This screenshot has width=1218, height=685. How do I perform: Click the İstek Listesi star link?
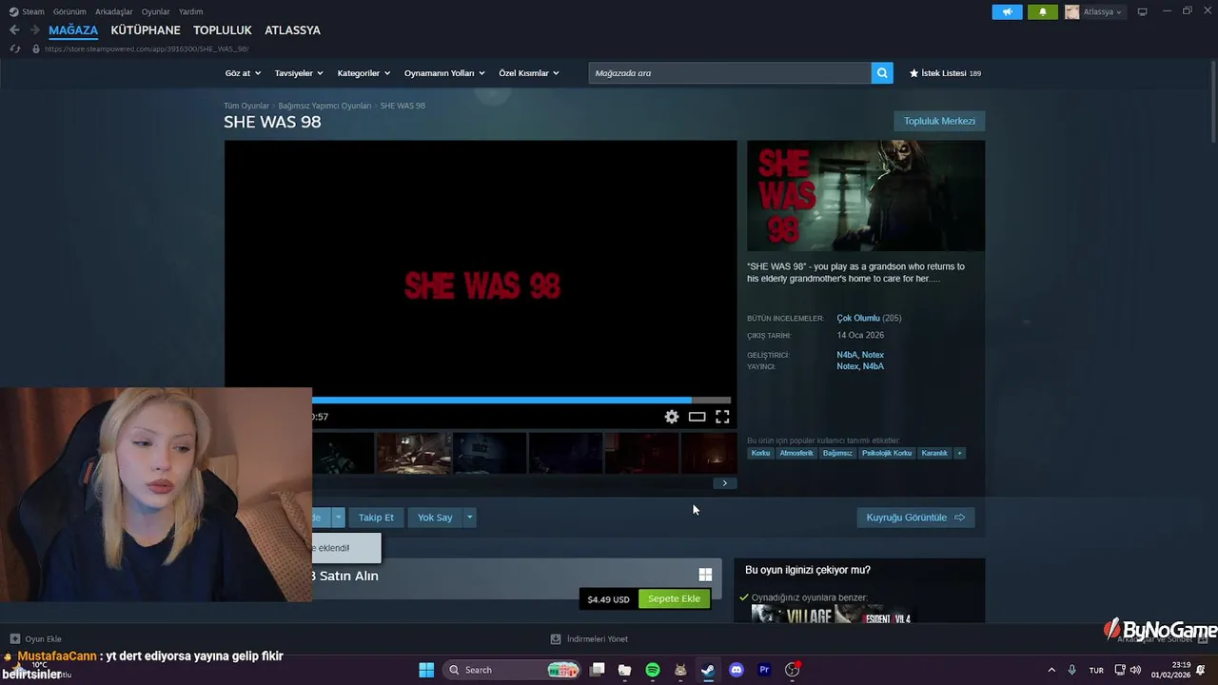[945, 73]
